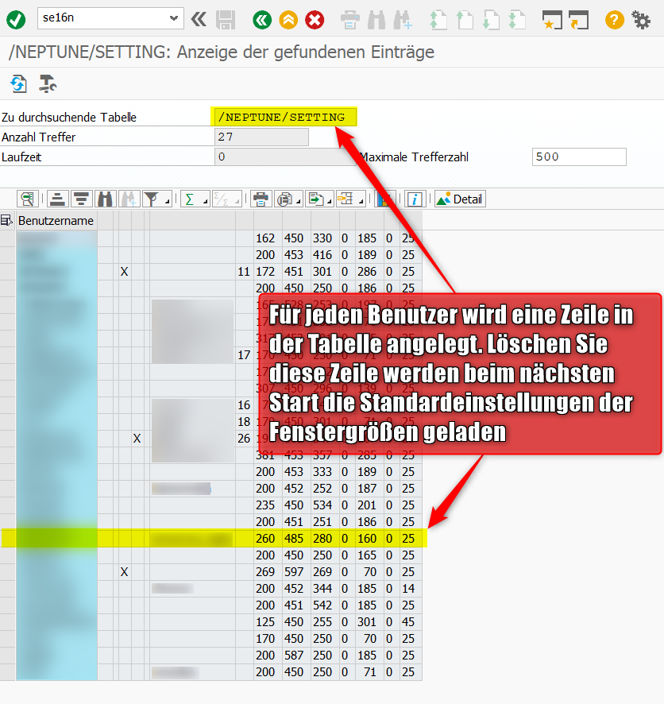Go to the next page icon

tap(491, 20)
